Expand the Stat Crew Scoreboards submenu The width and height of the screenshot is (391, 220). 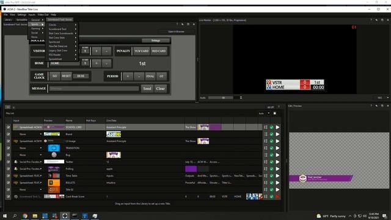click(62, 33)
